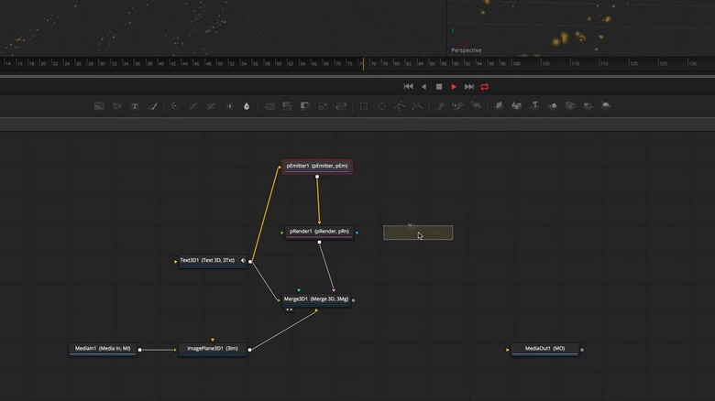Select the Text+ tool icon

[x=135, y=106]
